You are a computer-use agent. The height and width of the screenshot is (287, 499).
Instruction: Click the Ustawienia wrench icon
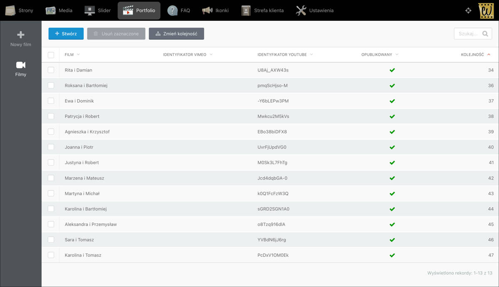[301, 10]
